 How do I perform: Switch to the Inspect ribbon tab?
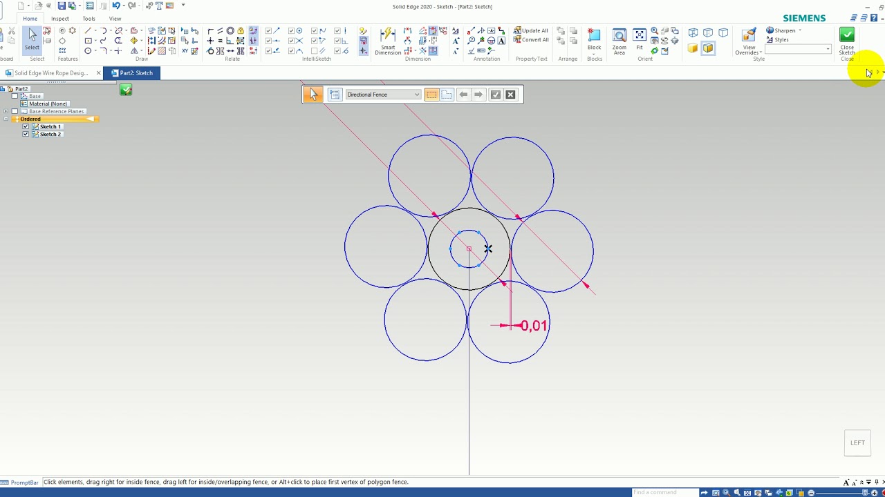click(60, 19)
